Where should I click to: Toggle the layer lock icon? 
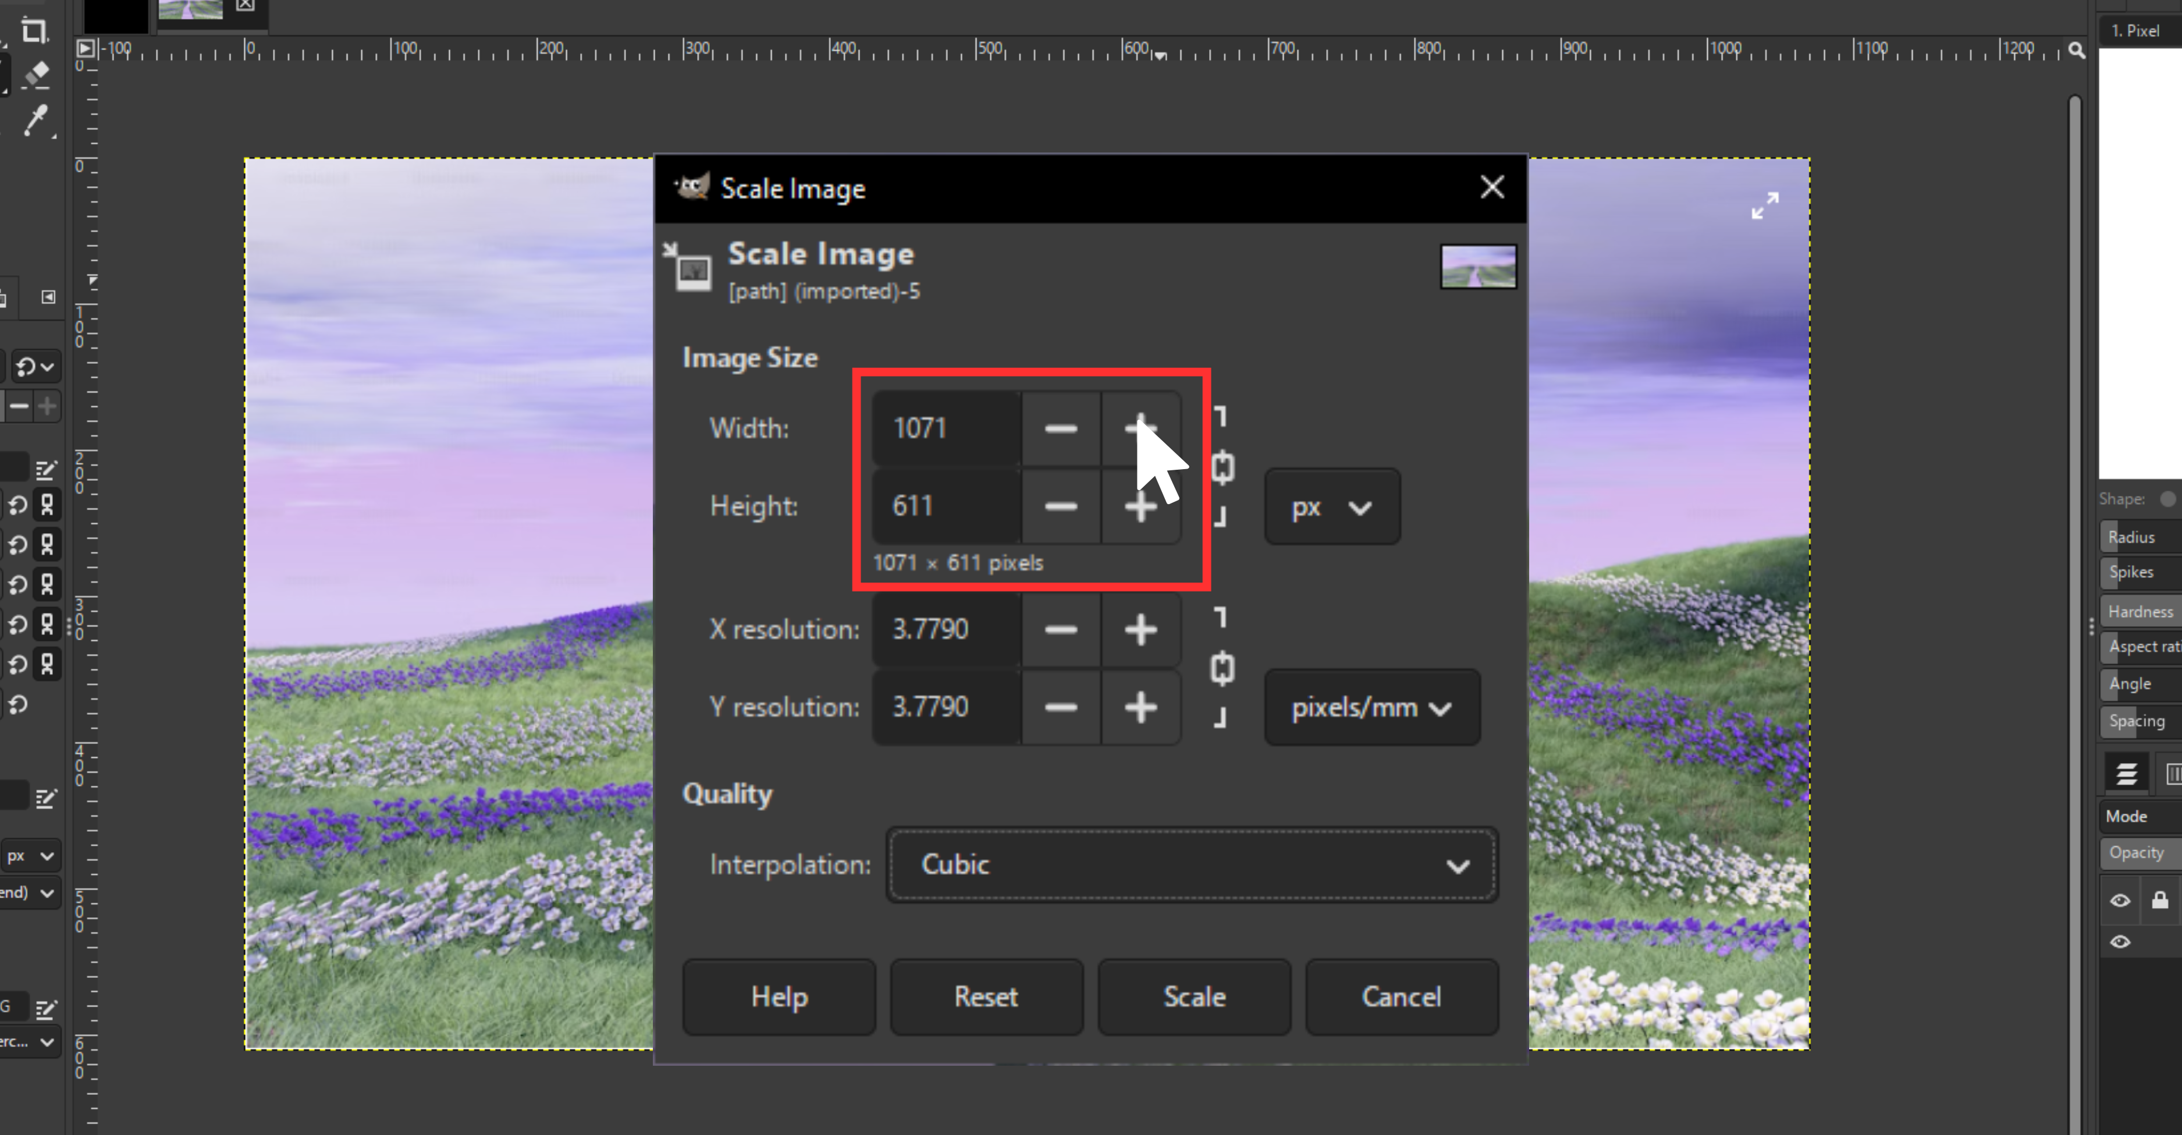coord(2160,900)
